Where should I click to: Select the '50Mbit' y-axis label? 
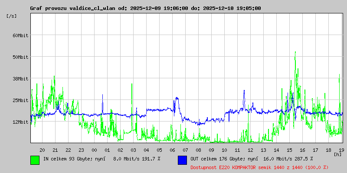pos(20,57)
